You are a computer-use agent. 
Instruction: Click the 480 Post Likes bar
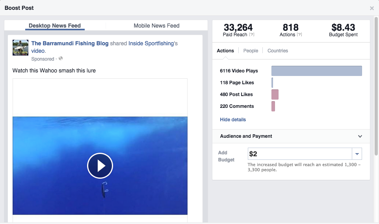click(275, 94)
